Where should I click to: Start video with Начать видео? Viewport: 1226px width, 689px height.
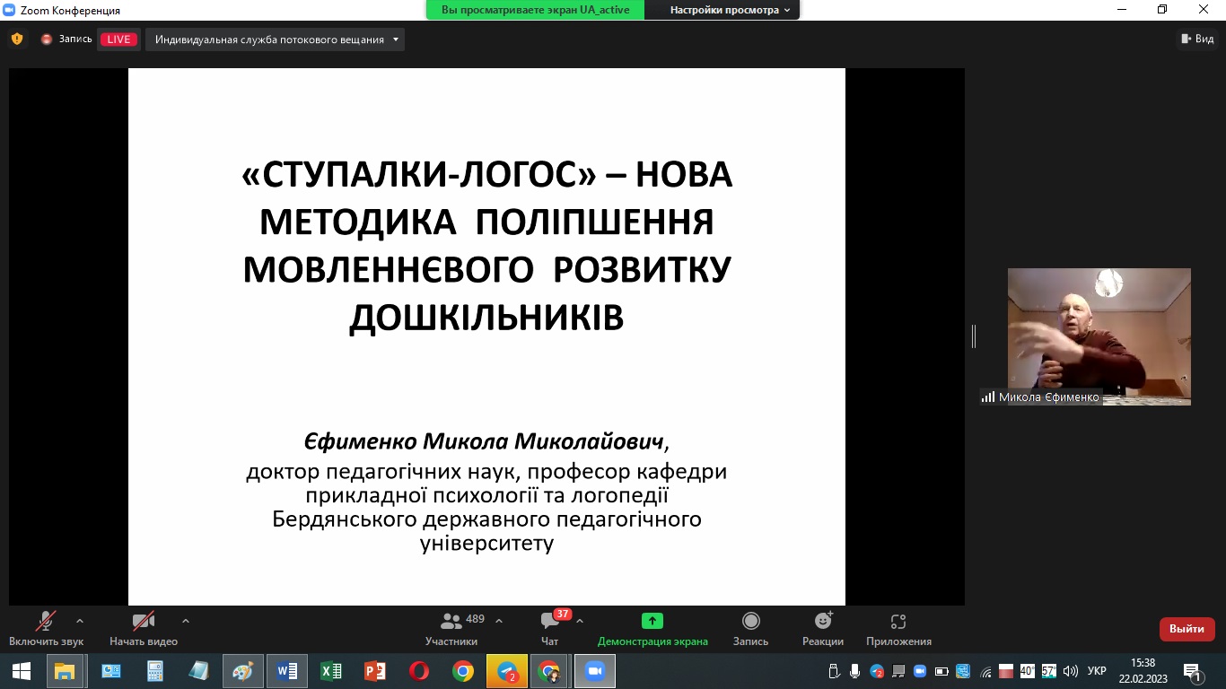point(142,626)
